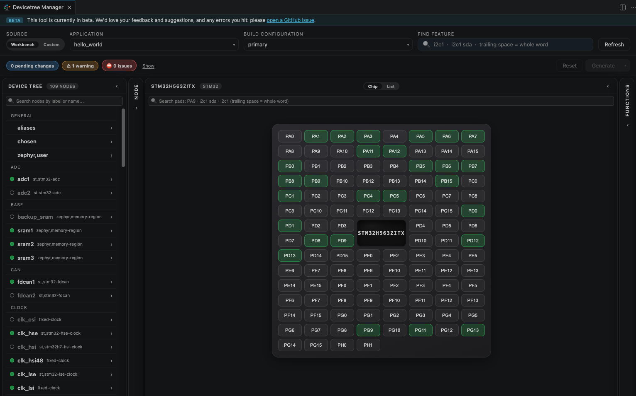Viewport: 636px width, 396px height.
Task: Open the clk_lsi node row
Action: pos(62,388)
